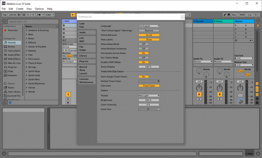
Task: Toggle Pen Tablet Mode button
Action: click(x=144, y=57)
